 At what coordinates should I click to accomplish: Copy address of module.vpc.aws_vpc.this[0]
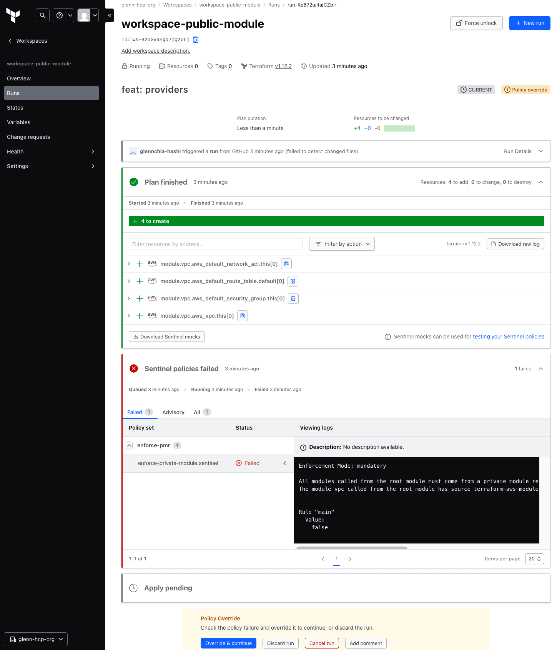point(243,316)
